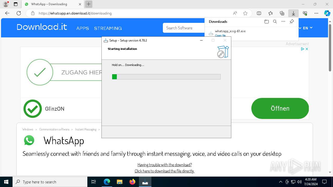Open the Windows Start menu
The image size is (333, 187).
[x=6, y=182]
